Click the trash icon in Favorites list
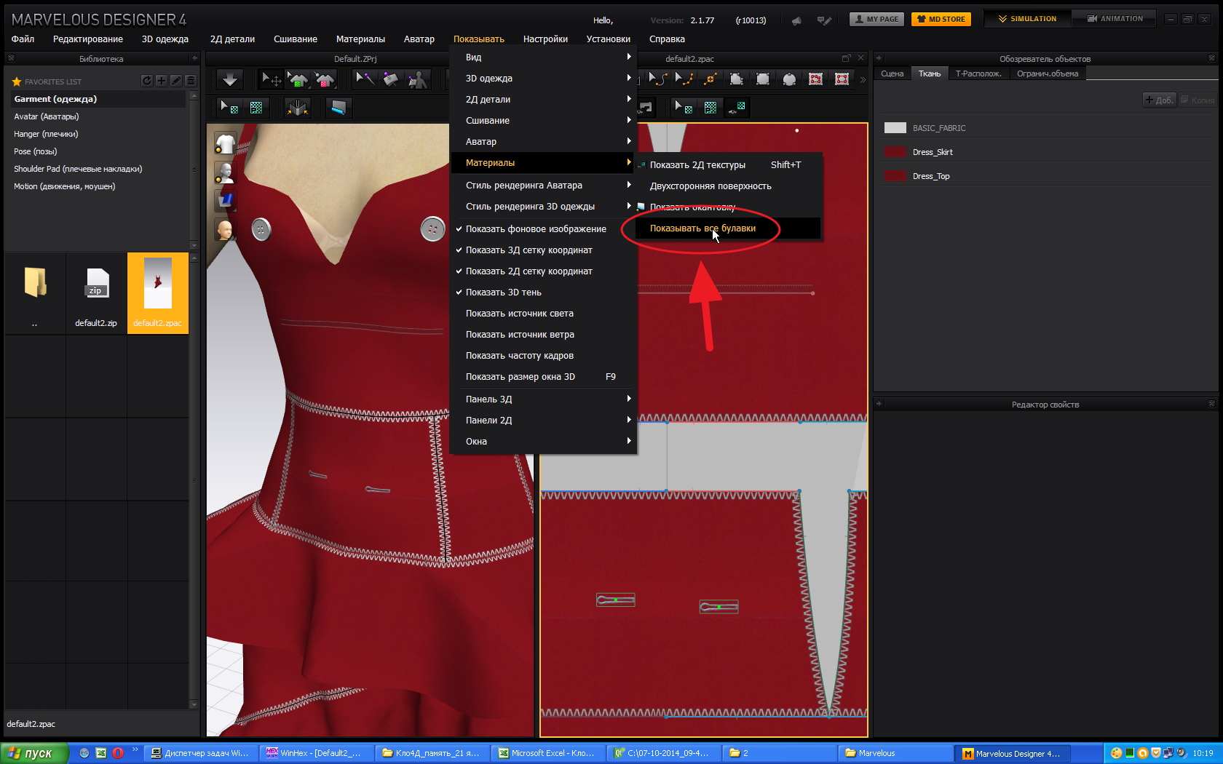The height and width of the screenshot is (764, 1223). (191, 81)
